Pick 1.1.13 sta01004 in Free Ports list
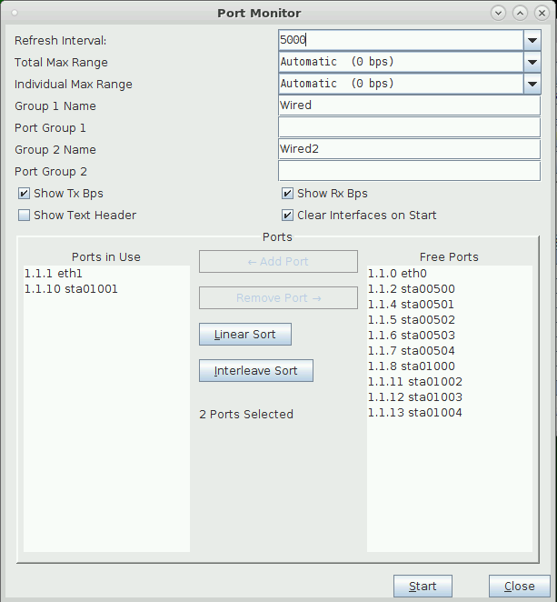The width and height of the screenshot is (557, 602). pyautogui.click(x=414, y=413)
